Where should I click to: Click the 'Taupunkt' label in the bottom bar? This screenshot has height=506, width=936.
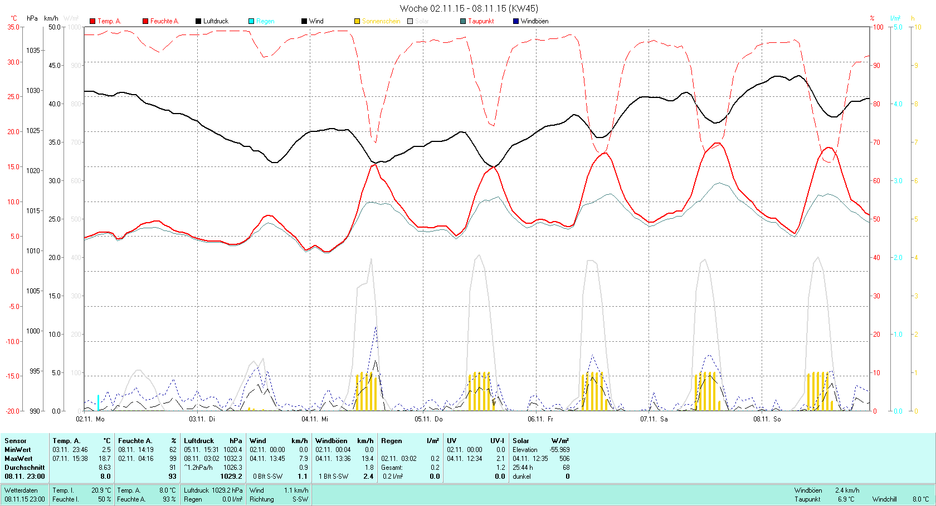point(807,499)
